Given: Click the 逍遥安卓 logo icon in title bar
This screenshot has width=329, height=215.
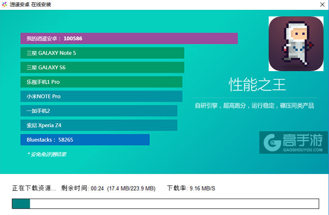Looking at the screenshot, I should click(4, 4).
